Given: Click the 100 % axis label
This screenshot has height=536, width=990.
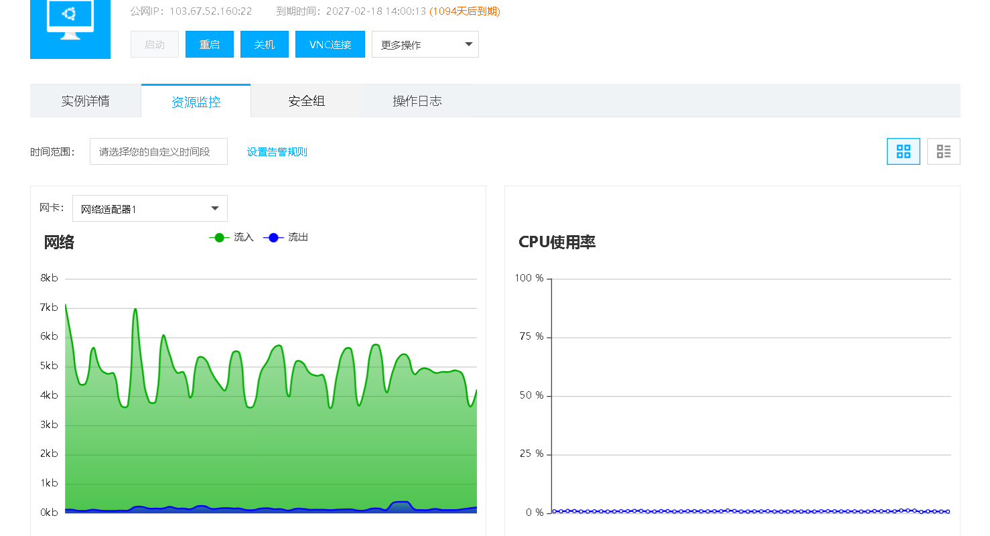Looking at the screenshot, I should tap(529, 278).
